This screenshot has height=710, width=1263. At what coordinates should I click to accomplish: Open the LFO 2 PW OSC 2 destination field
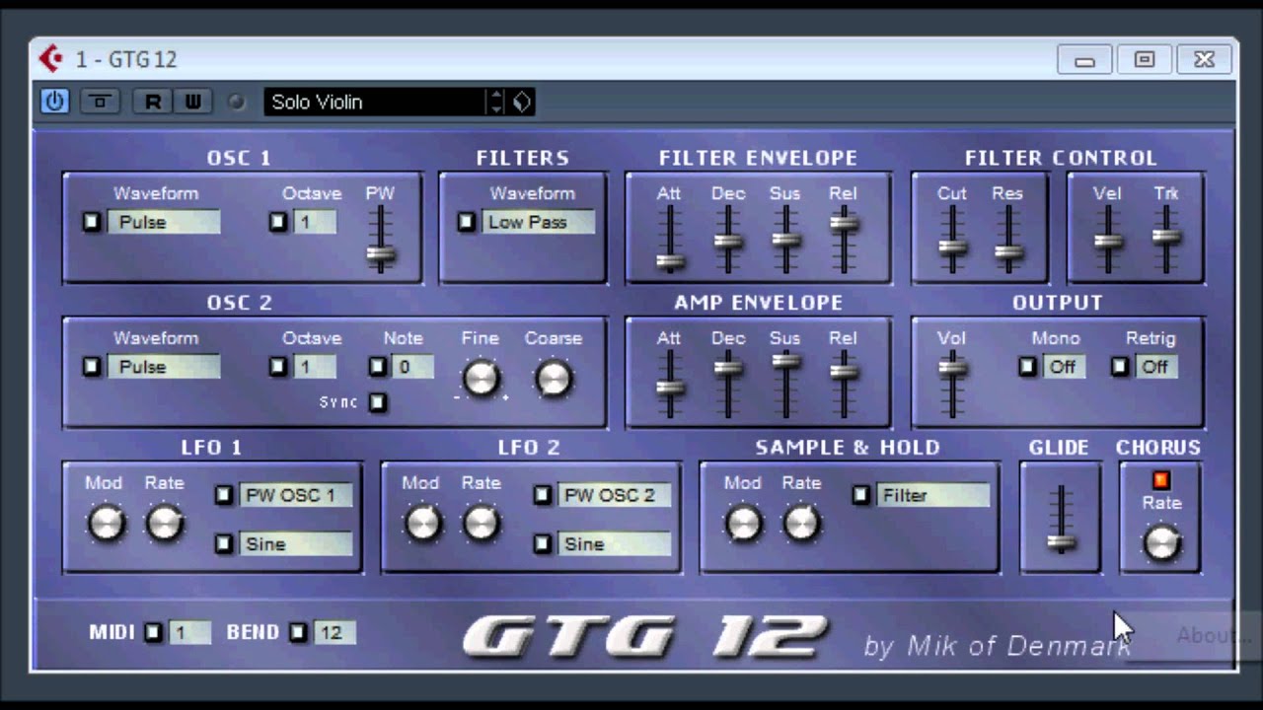615,495
